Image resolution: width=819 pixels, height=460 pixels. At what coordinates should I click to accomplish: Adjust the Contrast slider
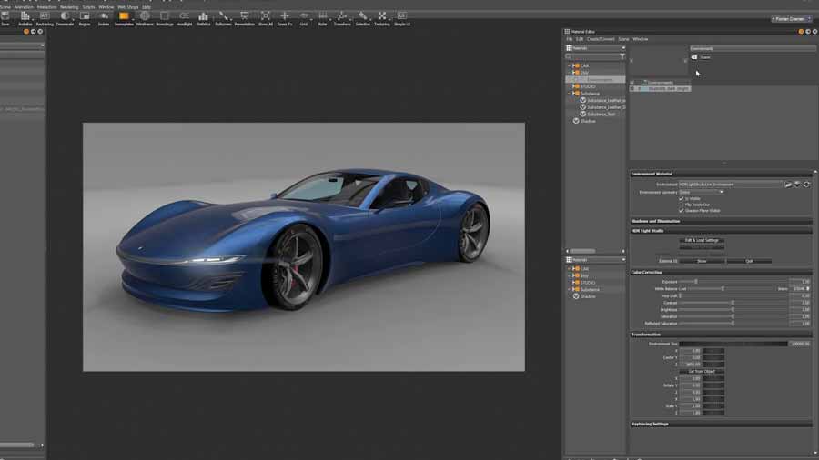point(733,302)
